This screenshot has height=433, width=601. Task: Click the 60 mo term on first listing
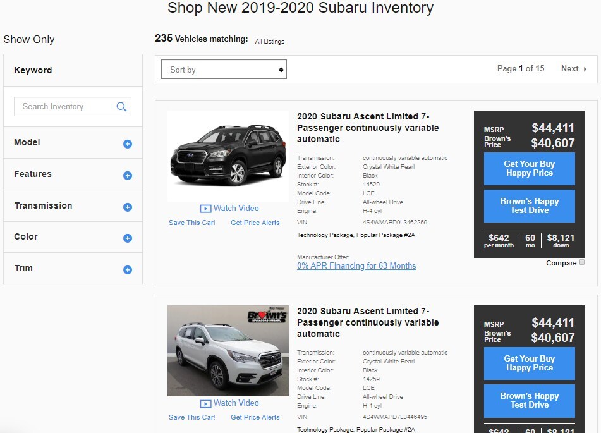(x=530, y=240)
